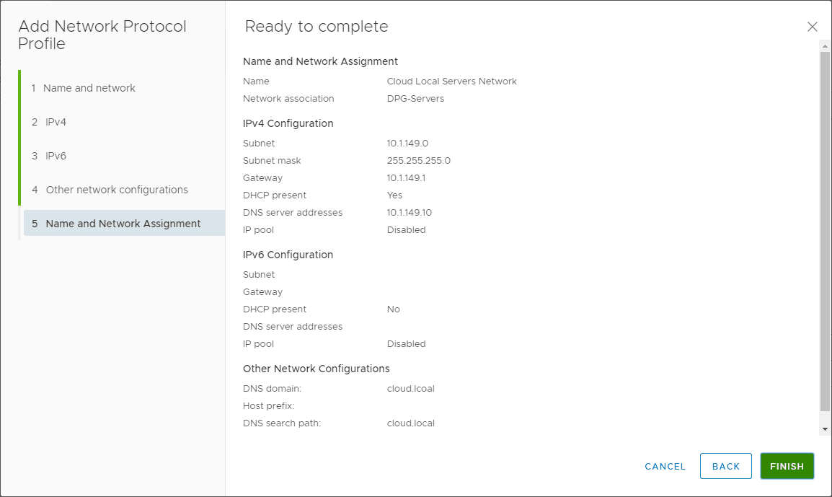Screen dimensions: 832x497
Task: Click the DPG-Servers network association value
Action: tap(415, 99)
